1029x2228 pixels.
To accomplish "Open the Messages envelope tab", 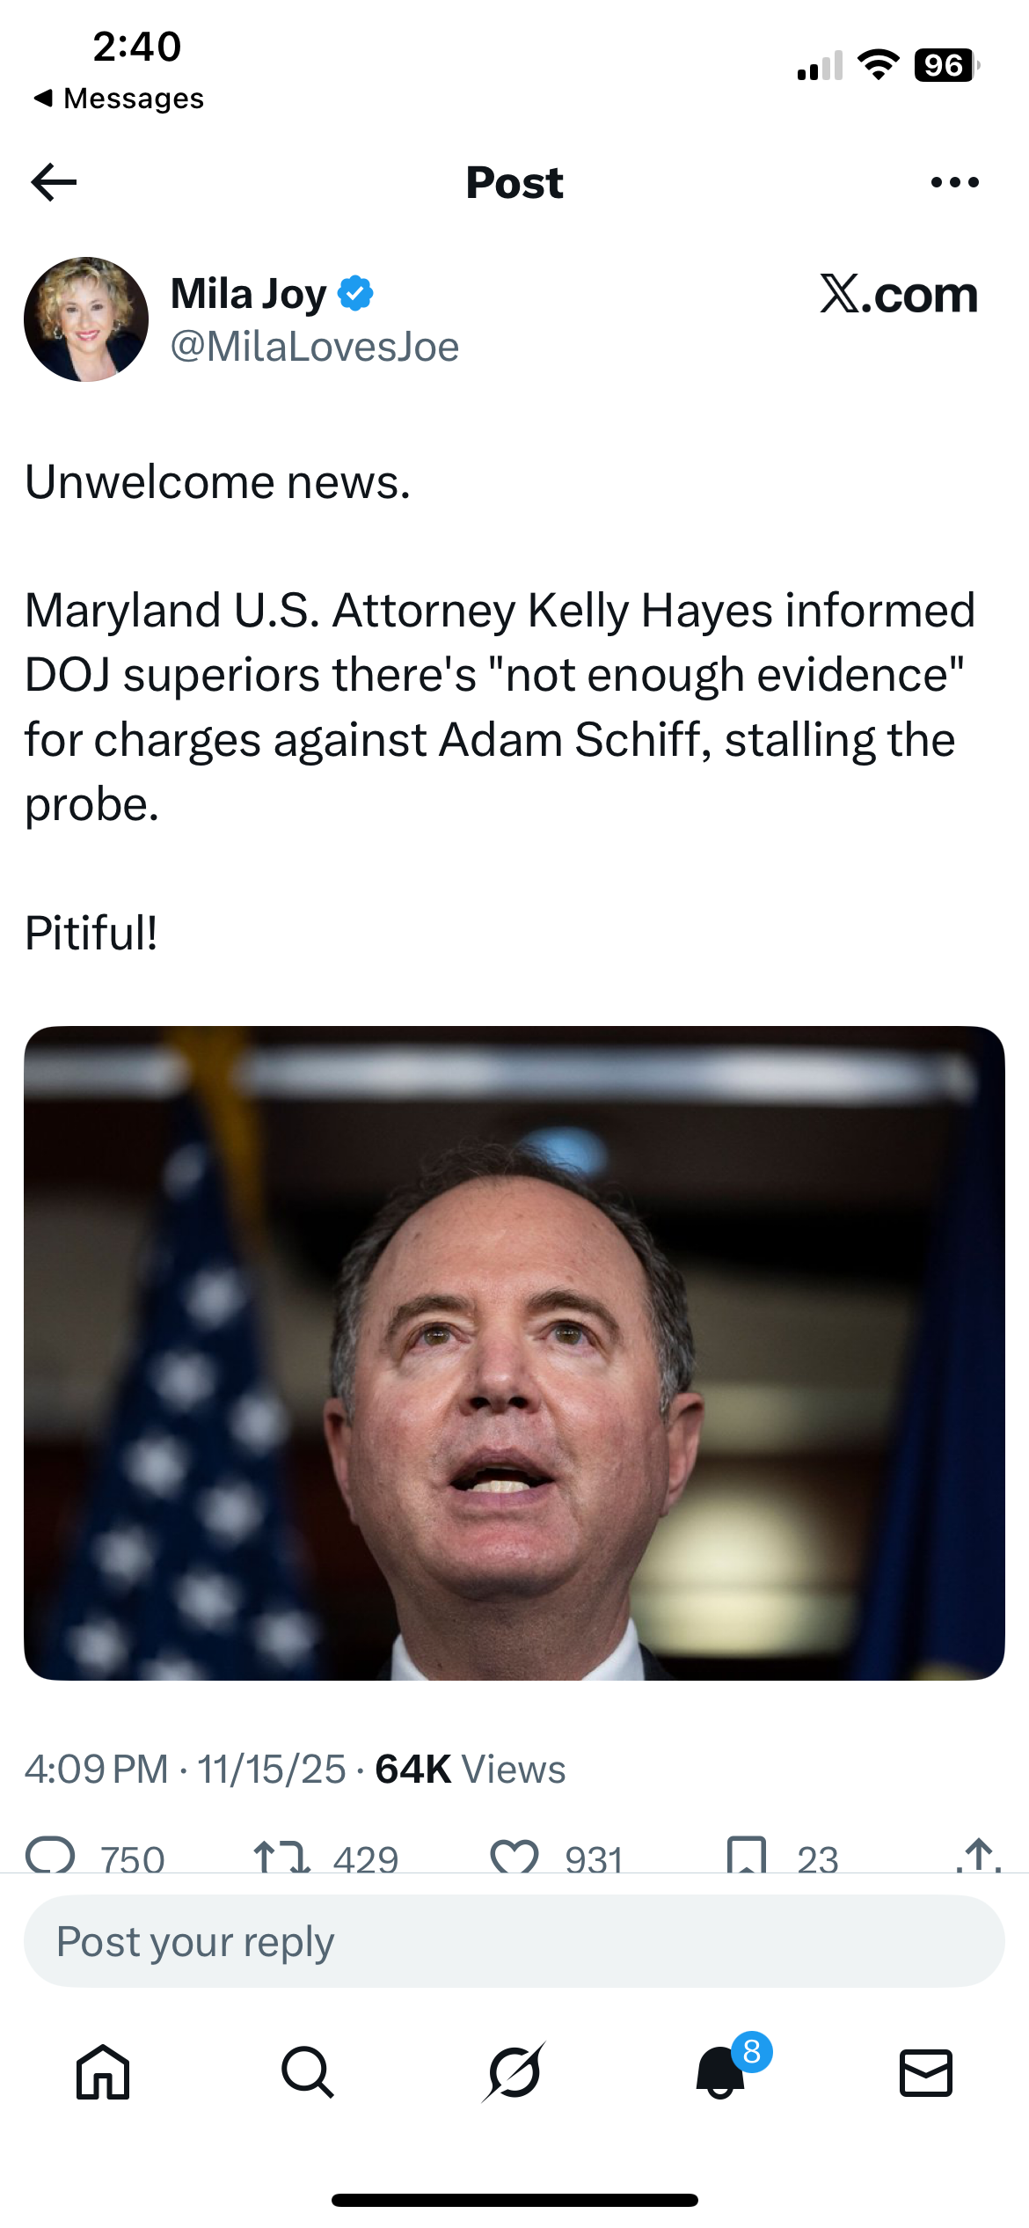I will point(926,2071).
